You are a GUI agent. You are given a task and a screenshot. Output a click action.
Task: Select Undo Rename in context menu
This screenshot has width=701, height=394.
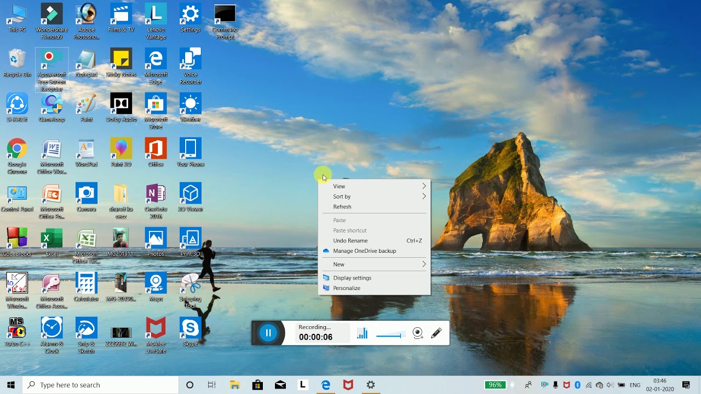[350, 241]
